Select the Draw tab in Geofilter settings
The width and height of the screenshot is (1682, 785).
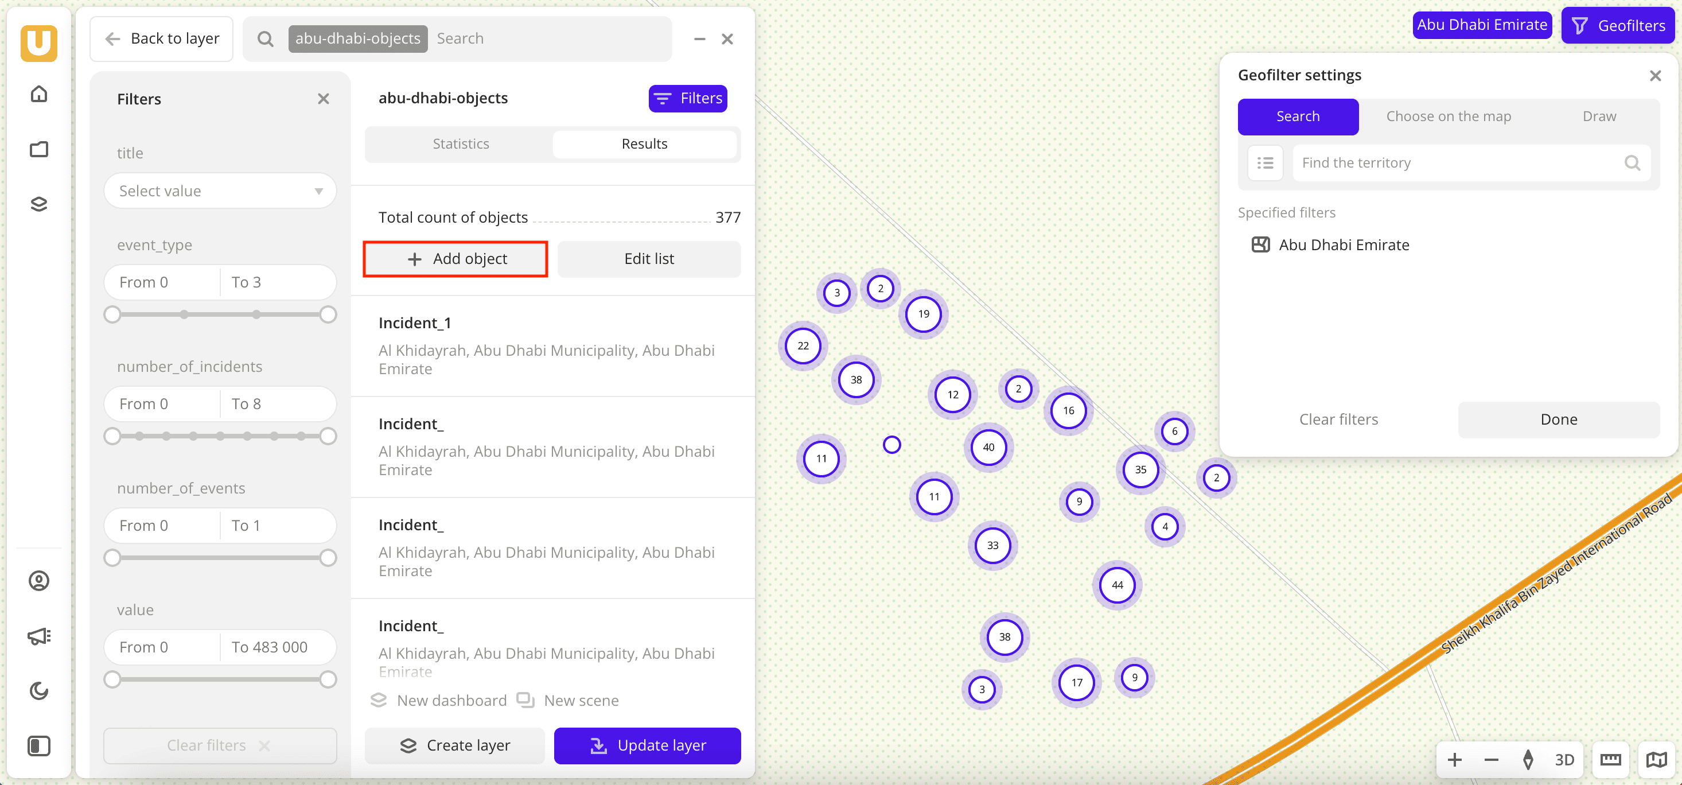point(1599,116)
